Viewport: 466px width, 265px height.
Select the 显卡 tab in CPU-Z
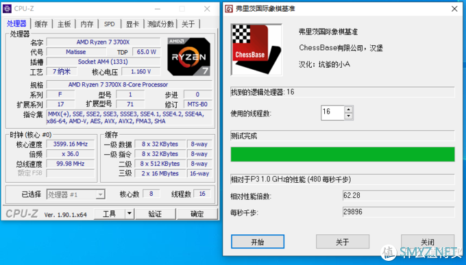click(x=132, y=24)
